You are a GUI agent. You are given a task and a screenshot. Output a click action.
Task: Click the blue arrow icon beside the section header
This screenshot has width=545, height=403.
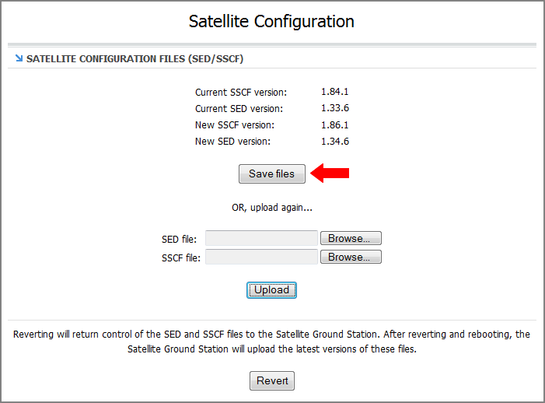click(19, 58)
